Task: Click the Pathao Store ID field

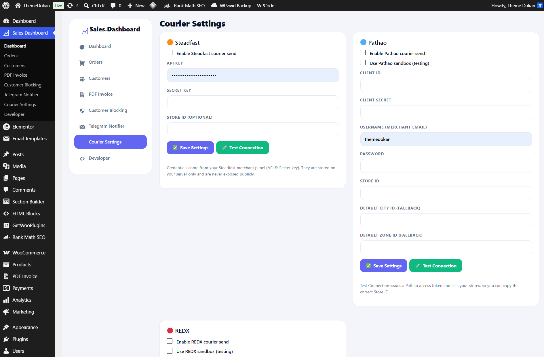Action: pos(446,193)
